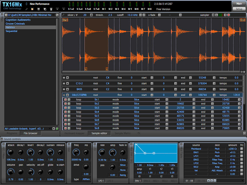This screenshot has width=247, height=185.
Task: Toggle frz checkbox for ENV2 Filter Freq row
Action: coord(242,160)
